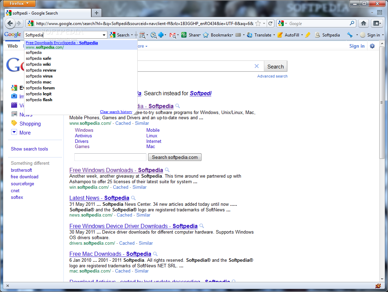Expand the Google toolbar search box dropdown
The height and width of the screenshot is (292, 388).
[104, 35]
